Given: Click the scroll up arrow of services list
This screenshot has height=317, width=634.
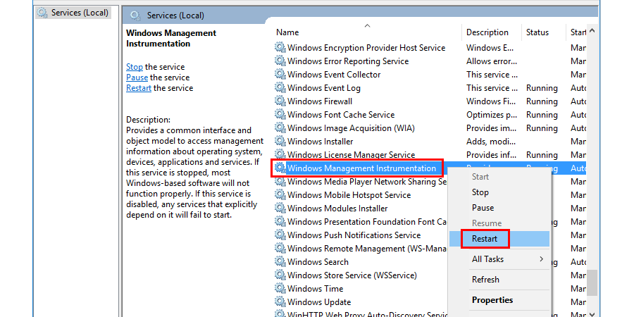Looking at the screenshot, I should pos(592,31).
